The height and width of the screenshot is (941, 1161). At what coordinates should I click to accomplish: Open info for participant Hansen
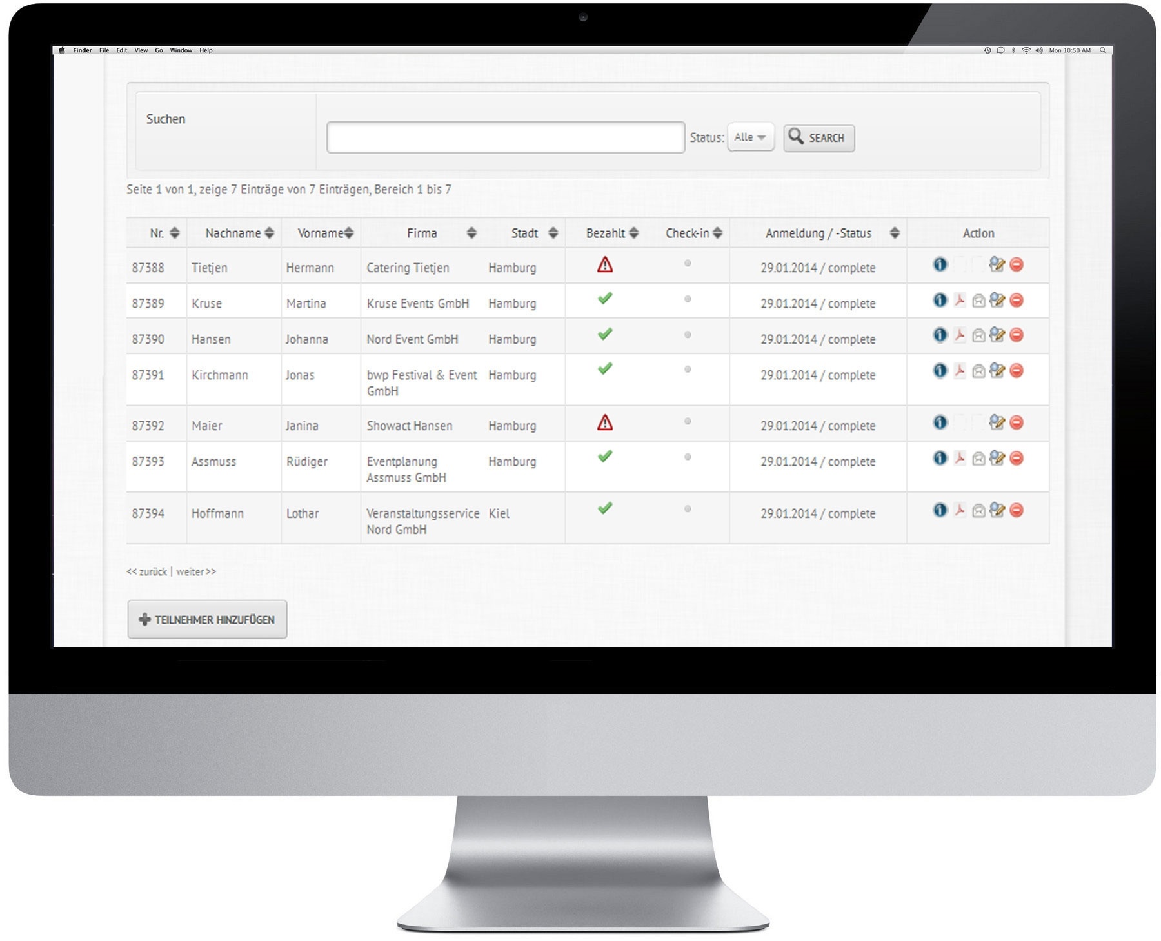click(940, 335)
